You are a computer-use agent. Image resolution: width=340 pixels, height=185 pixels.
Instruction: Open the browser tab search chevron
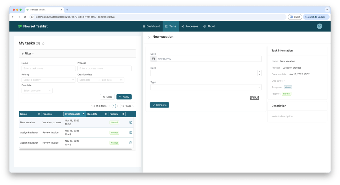[327, 10]
